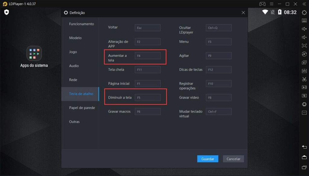Open the hamburger menu in title bar
Viewport: 309px width, 176px height.
[x=272, y=4]
